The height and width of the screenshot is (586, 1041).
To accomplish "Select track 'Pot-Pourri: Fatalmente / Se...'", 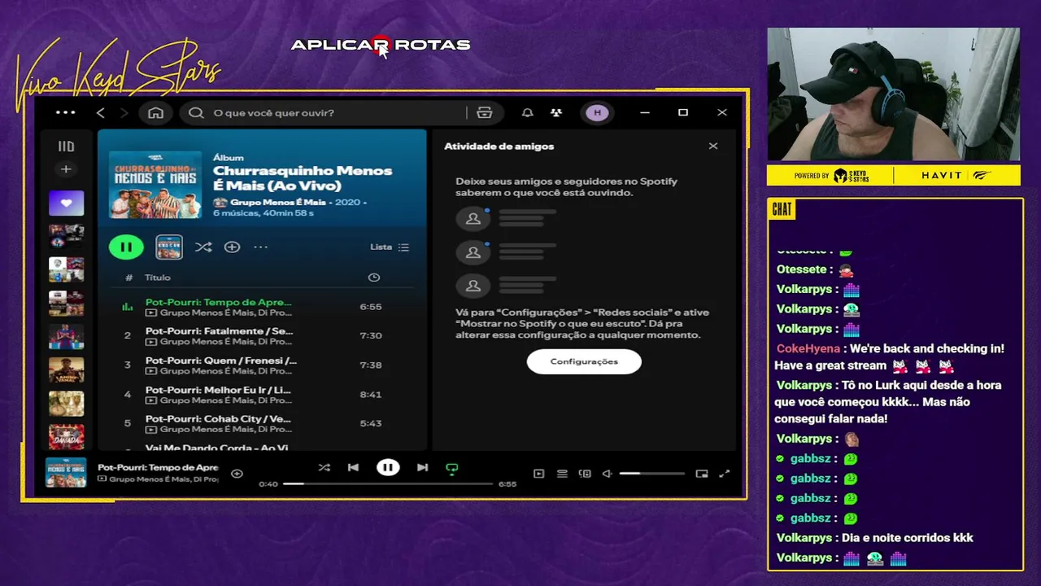I will (x=262, y=335).
